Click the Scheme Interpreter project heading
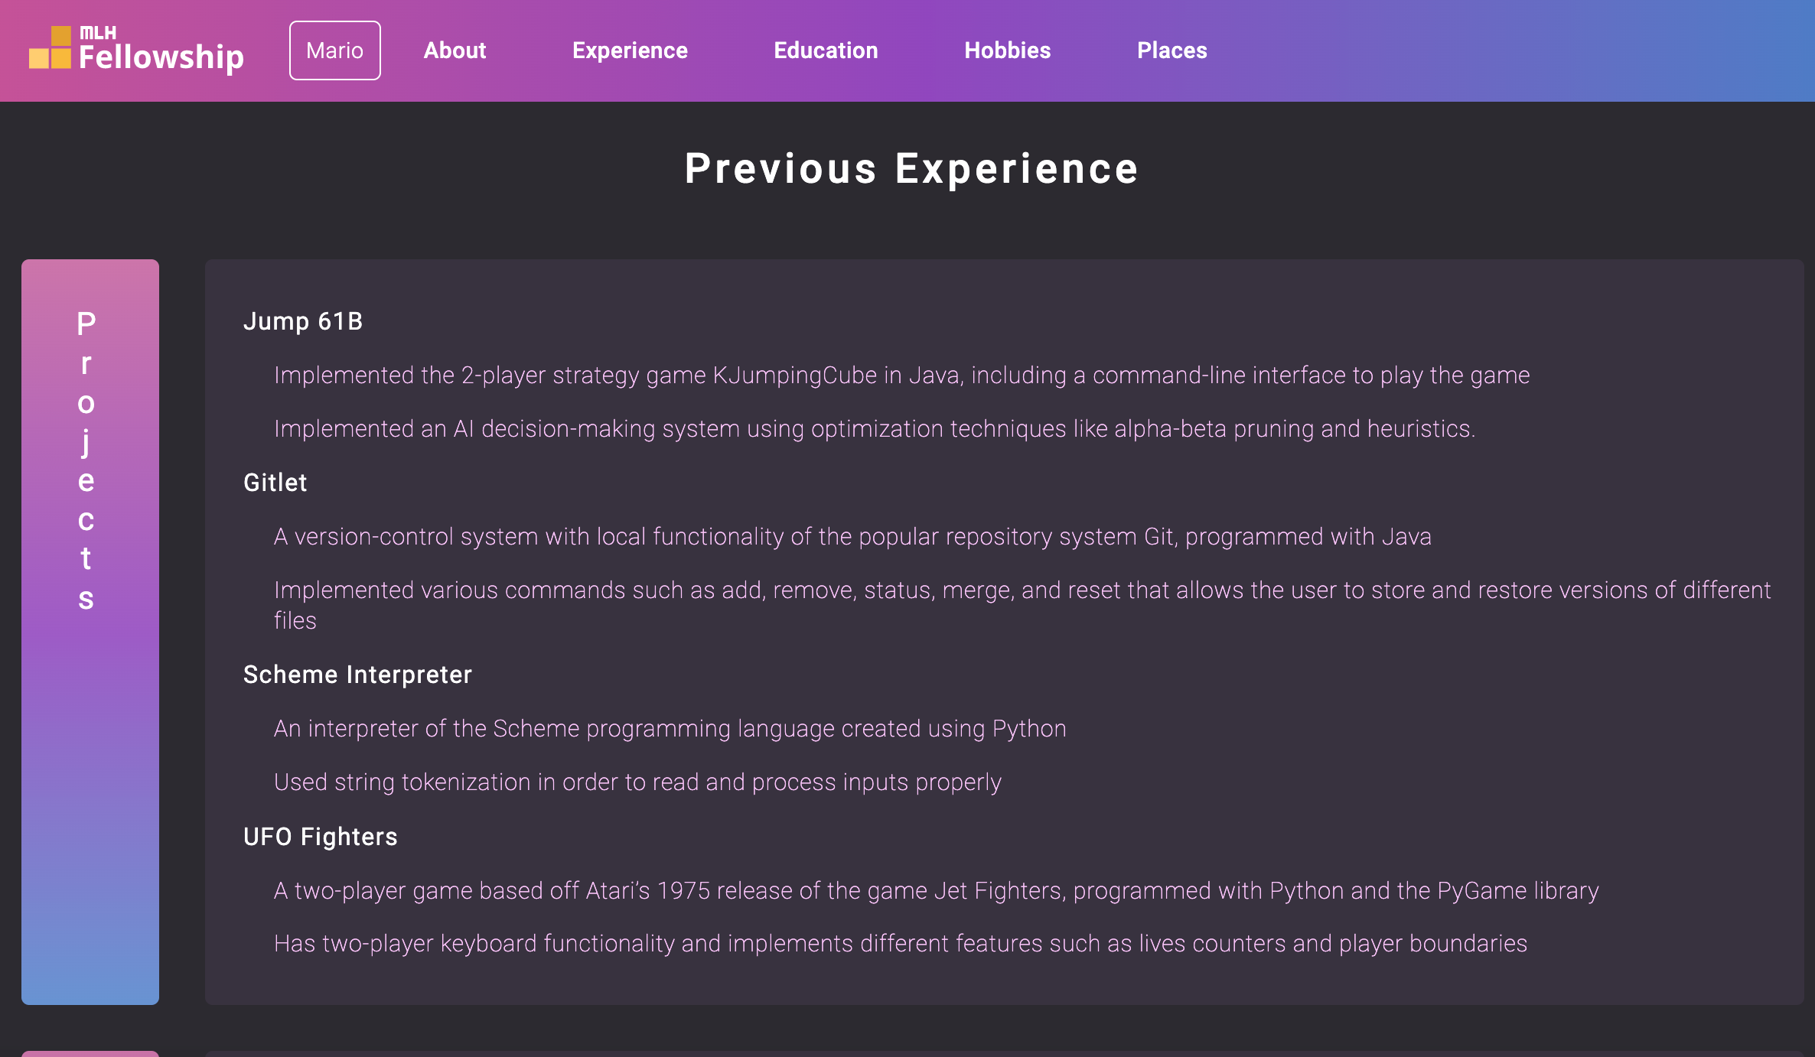 click(x=357, y=675)
